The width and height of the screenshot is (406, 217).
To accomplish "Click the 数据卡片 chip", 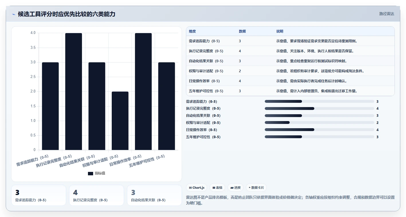I will point(256,188).
